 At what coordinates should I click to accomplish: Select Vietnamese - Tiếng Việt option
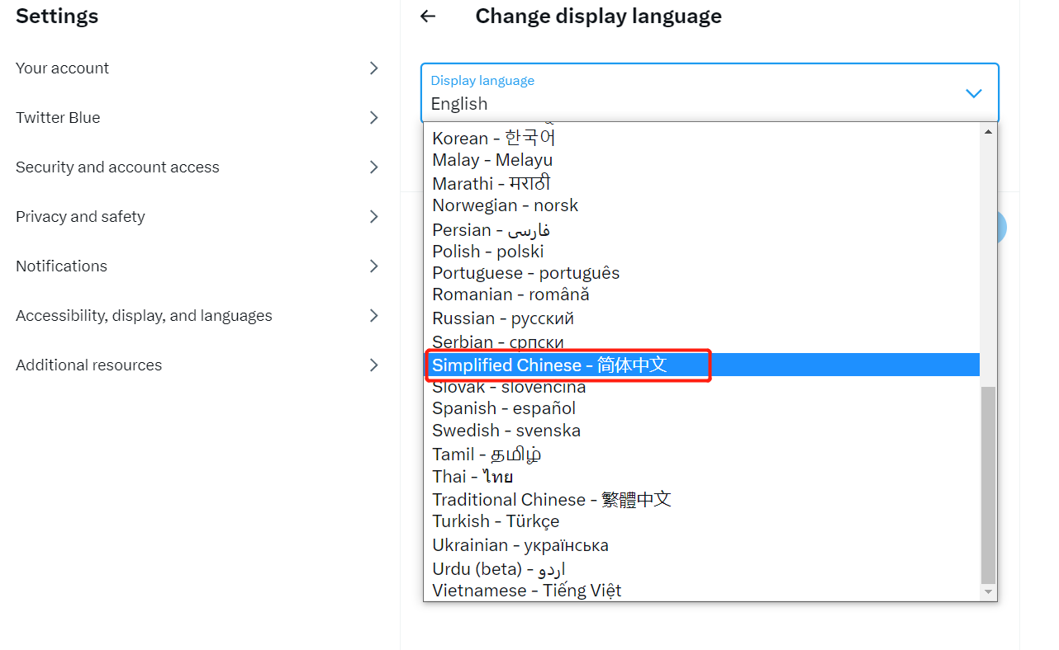[526, 591]
